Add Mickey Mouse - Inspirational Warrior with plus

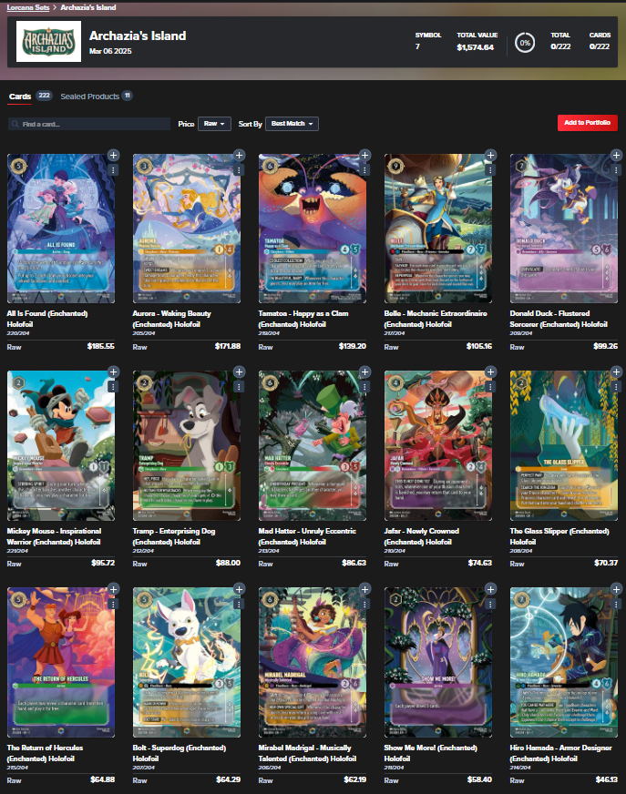(x=114, y=372)
